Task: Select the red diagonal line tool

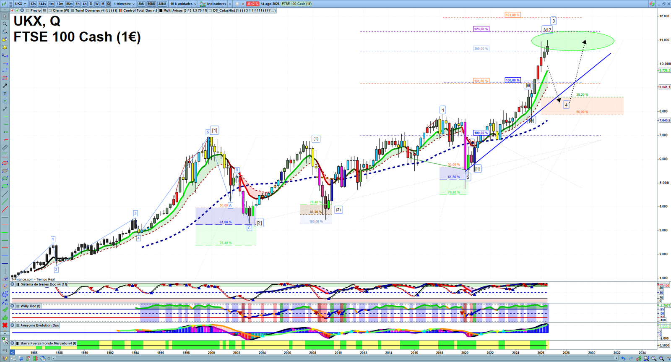Action: pos(5,209)
